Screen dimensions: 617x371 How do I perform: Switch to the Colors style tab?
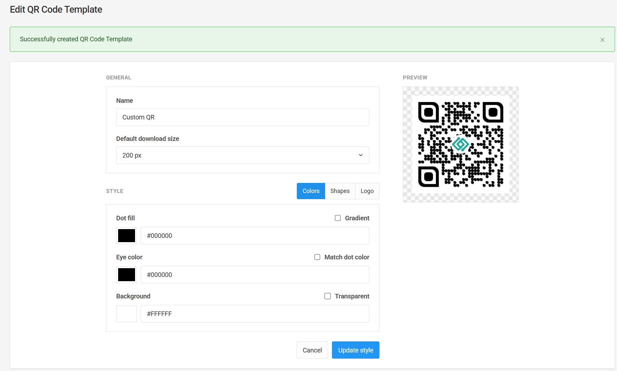coord(311,191)
